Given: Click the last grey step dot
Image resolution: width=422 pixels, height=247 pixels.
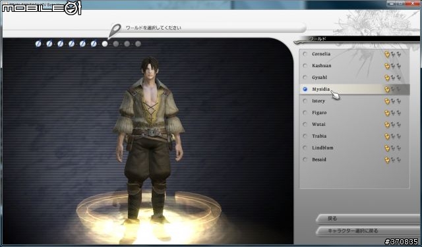Looking at the screenshot, I should (138, 43).
